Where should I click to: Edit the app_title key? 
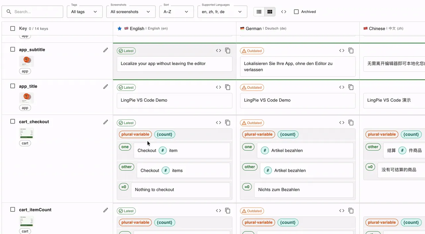[x=106, y=86]
